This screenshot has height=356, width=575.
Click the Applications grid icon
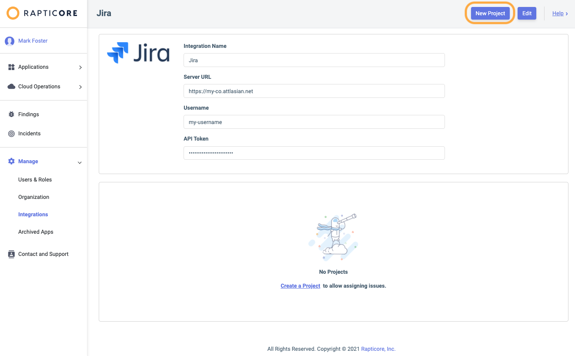coord(12,67)
